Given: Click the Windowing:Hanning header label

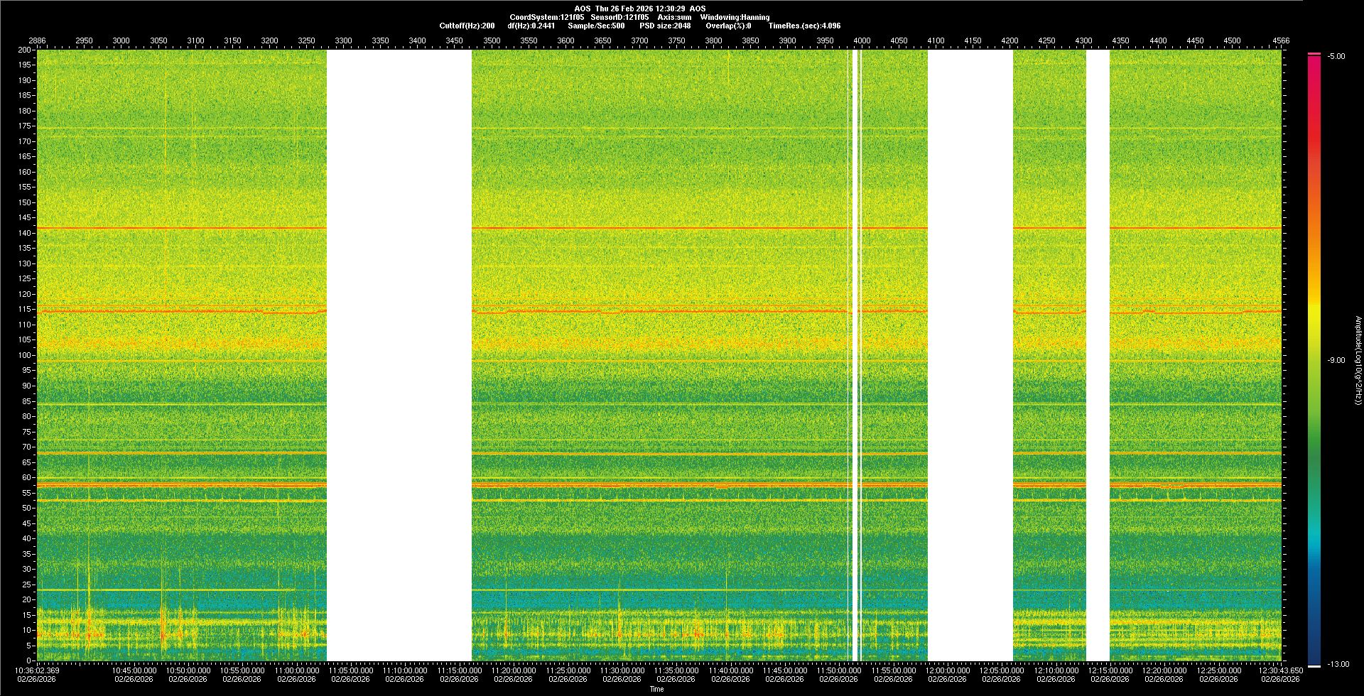Looking at the screenshot, I should (735, 17).
